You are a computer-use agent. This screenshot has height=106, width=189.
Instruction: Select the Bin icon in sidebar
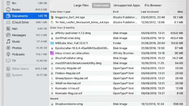8,3
